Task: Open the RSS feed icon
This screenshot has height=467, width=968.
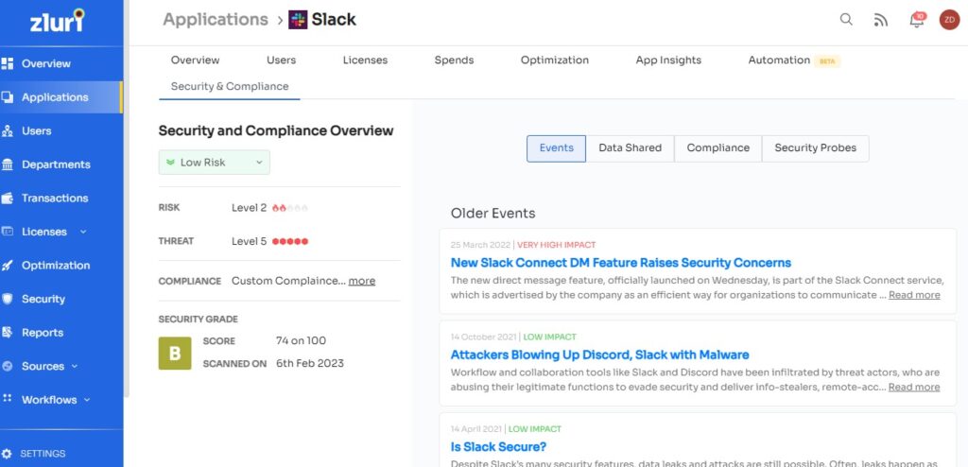Action: tap(881, 21)
